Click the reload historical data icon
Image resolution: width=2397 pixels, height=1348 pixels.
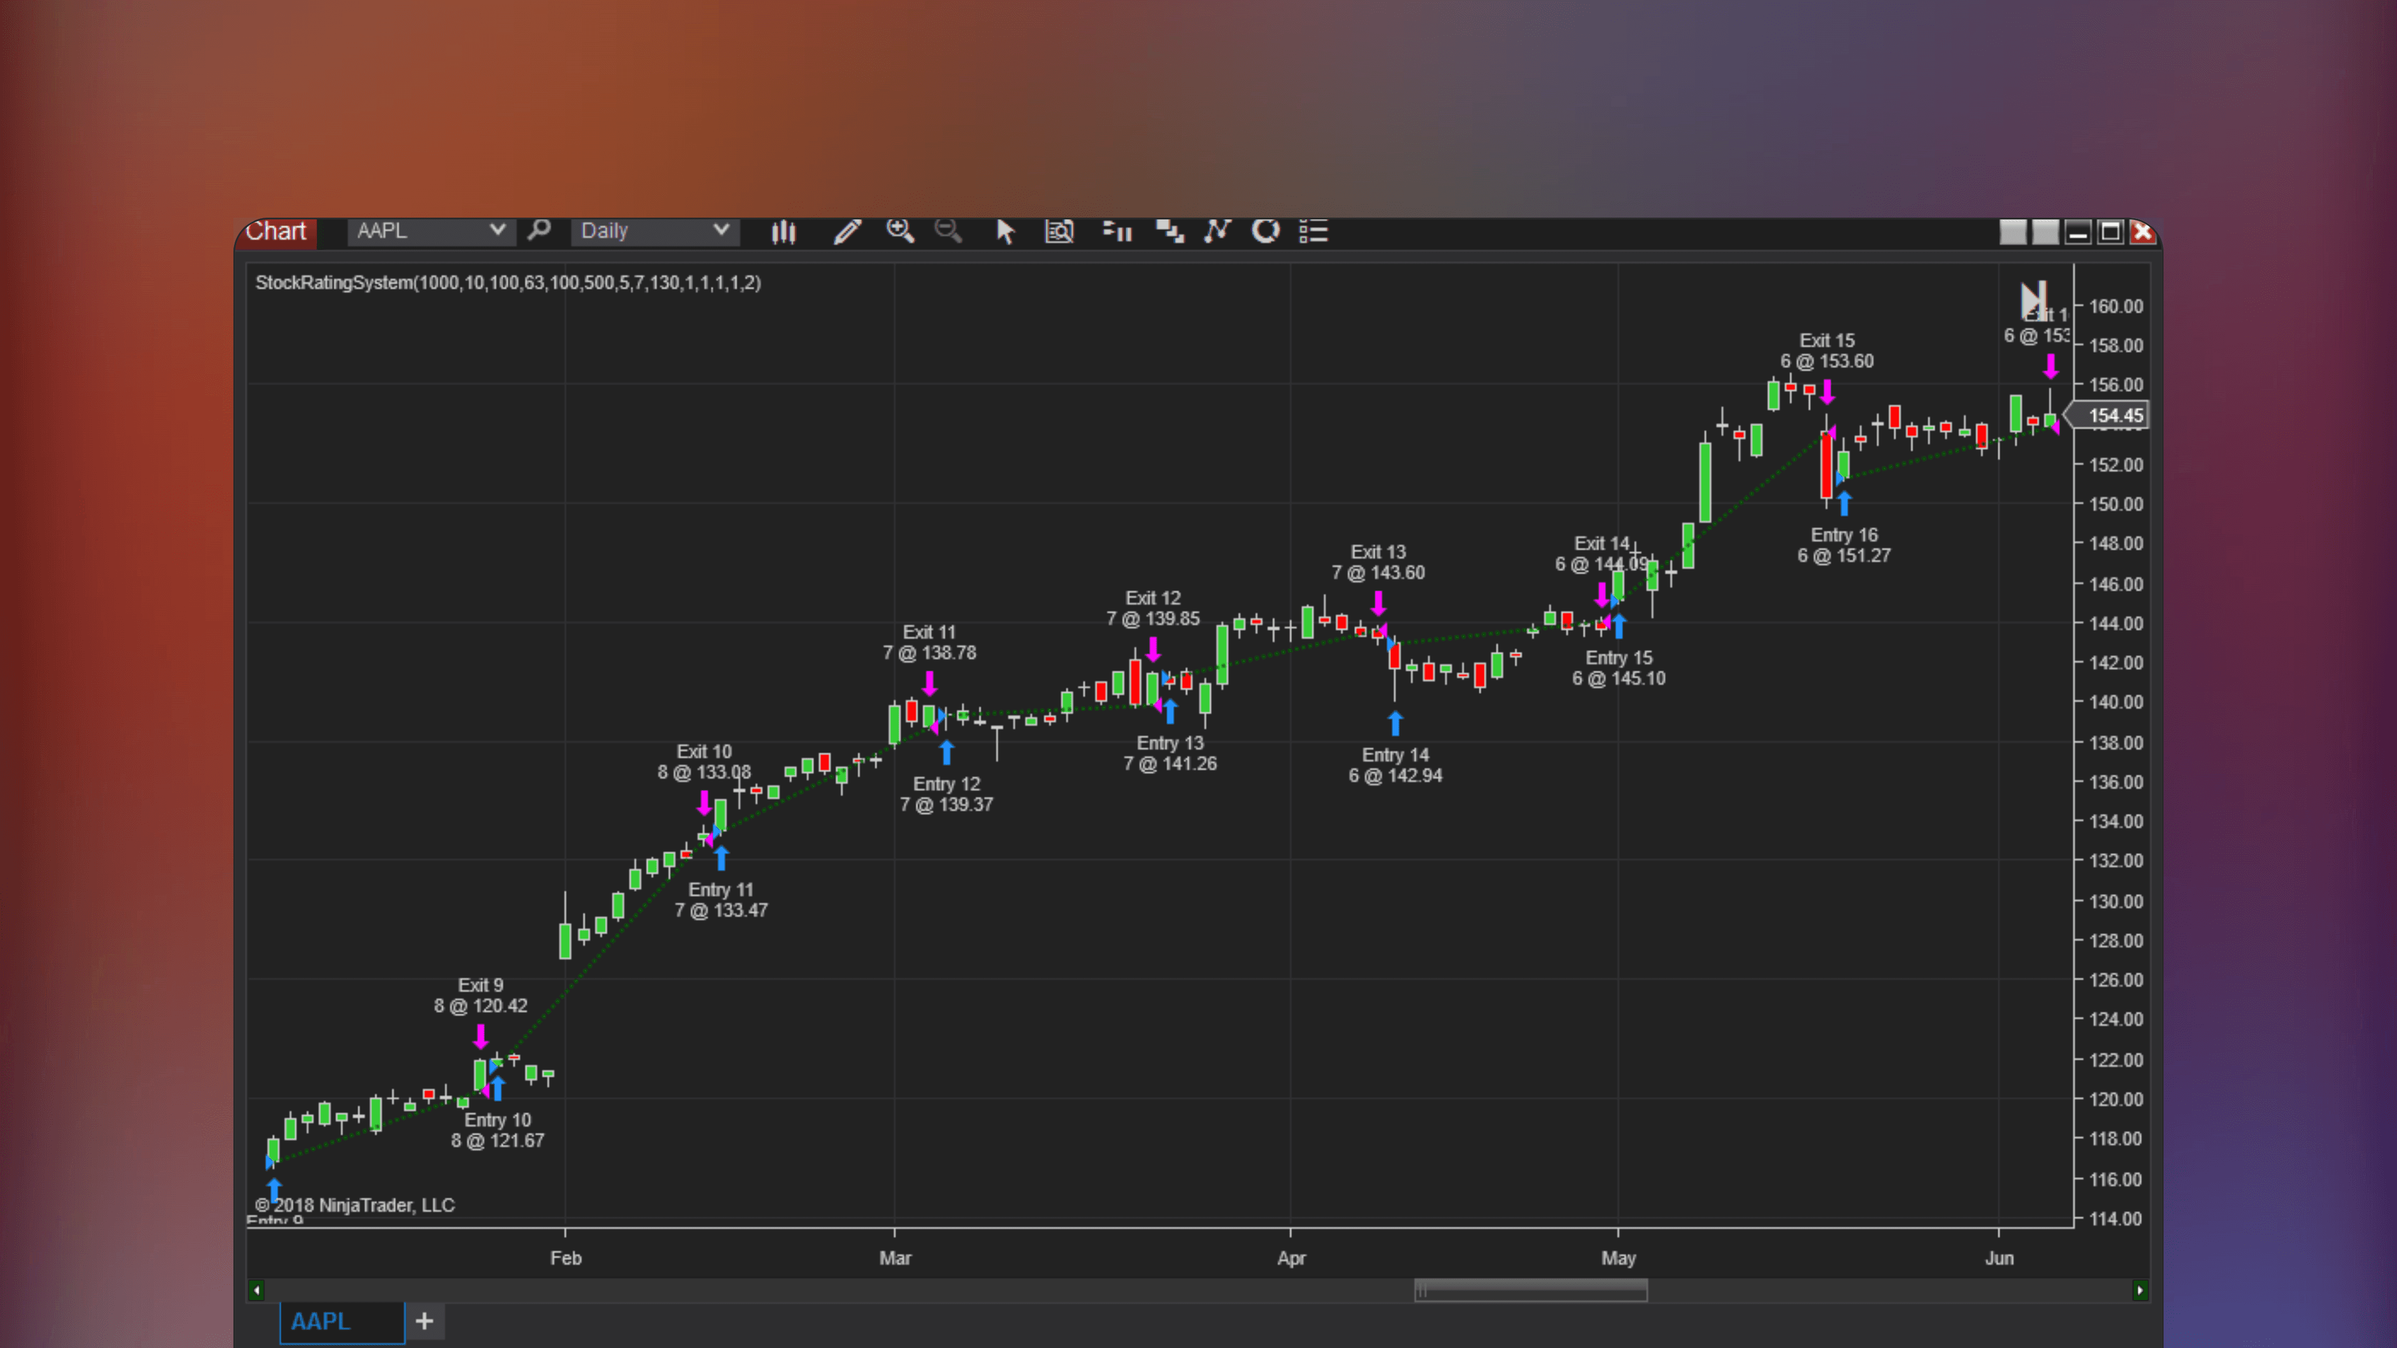click(x=1266, y=231)
